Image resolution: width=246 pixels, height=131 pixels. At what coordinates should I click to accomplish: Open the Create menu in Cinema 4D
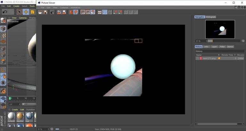click(x=16, y=6)
